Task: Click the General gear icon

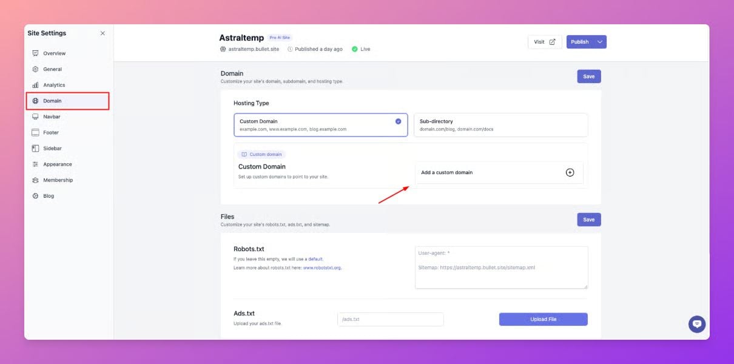Action: pos(35,69)
